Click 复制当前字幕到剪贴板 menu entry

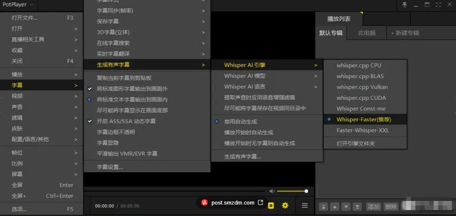[147, 78]
